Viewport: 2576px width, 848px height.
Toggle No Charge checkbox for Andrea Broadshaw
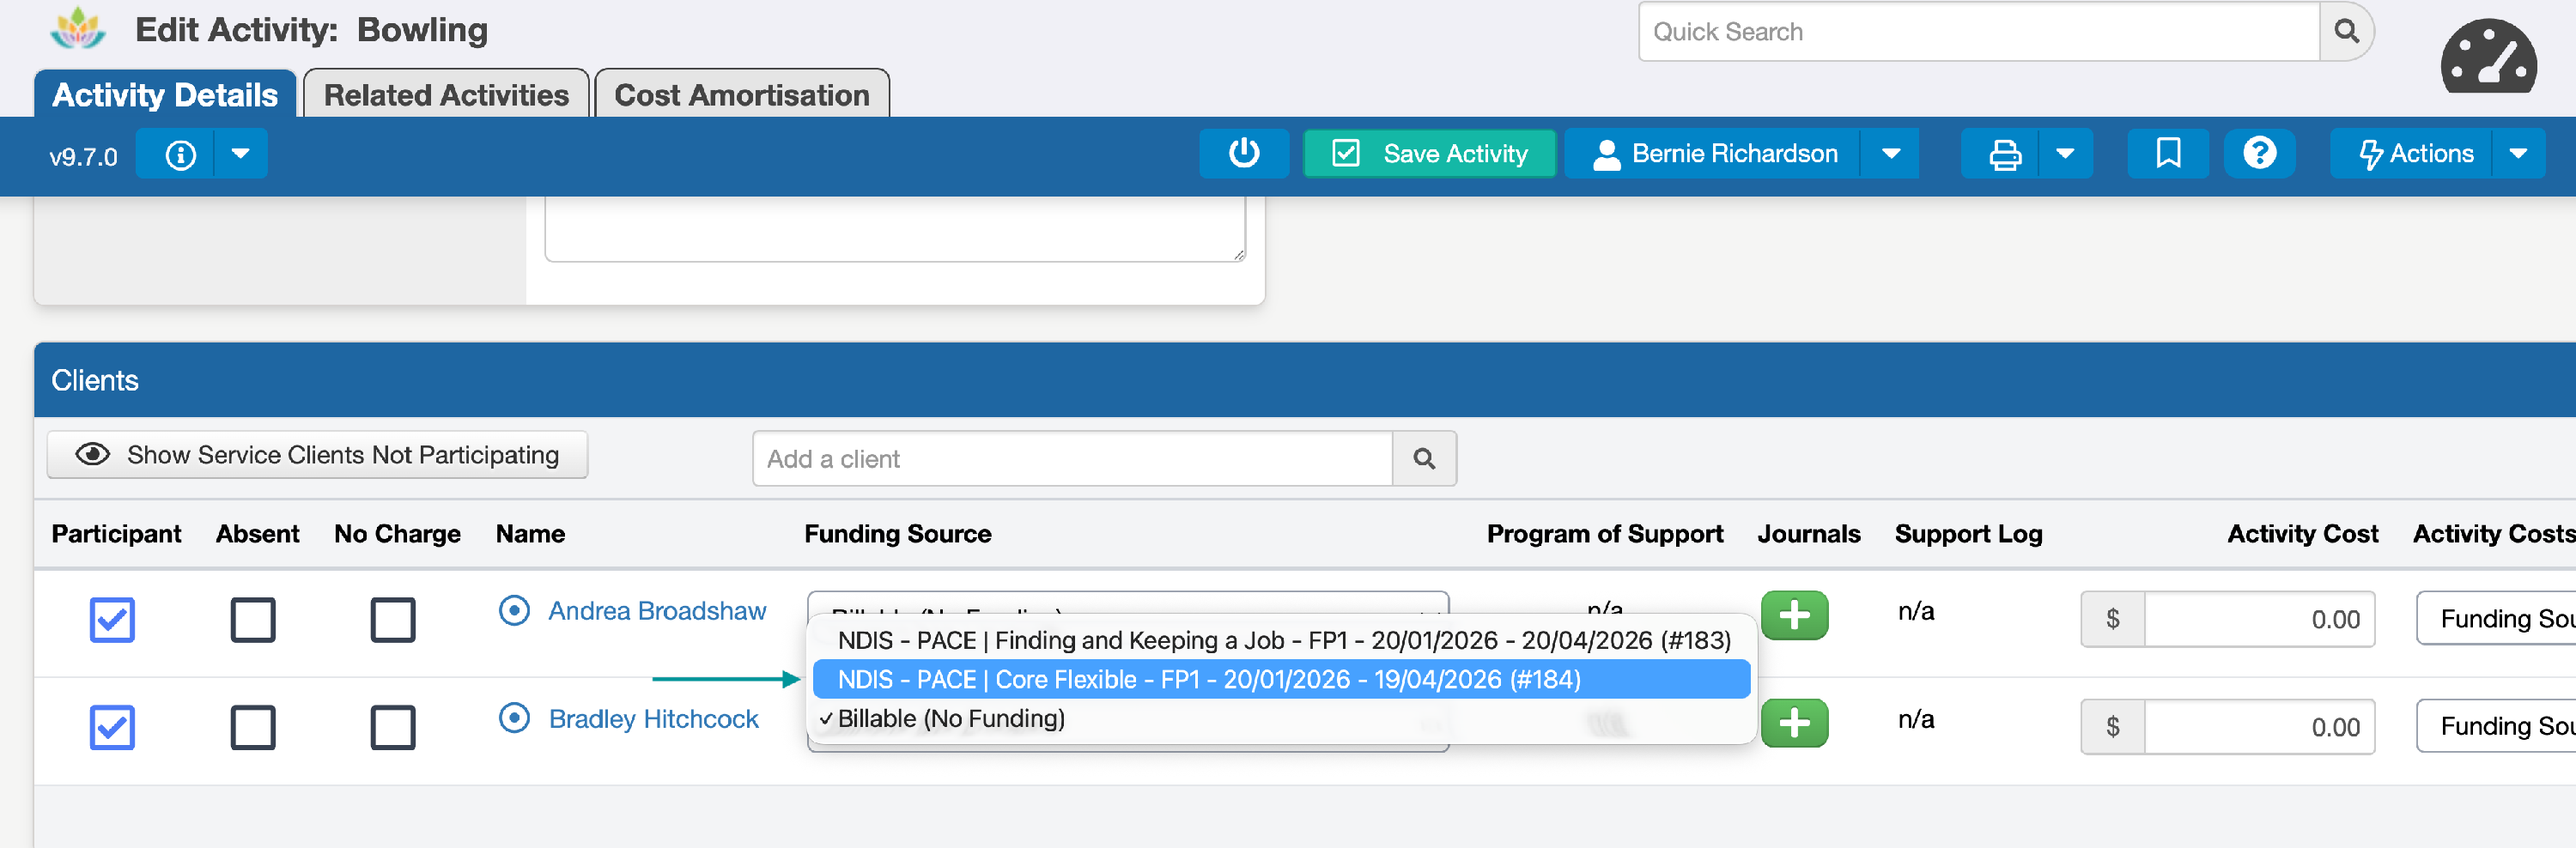pos(393,620)
